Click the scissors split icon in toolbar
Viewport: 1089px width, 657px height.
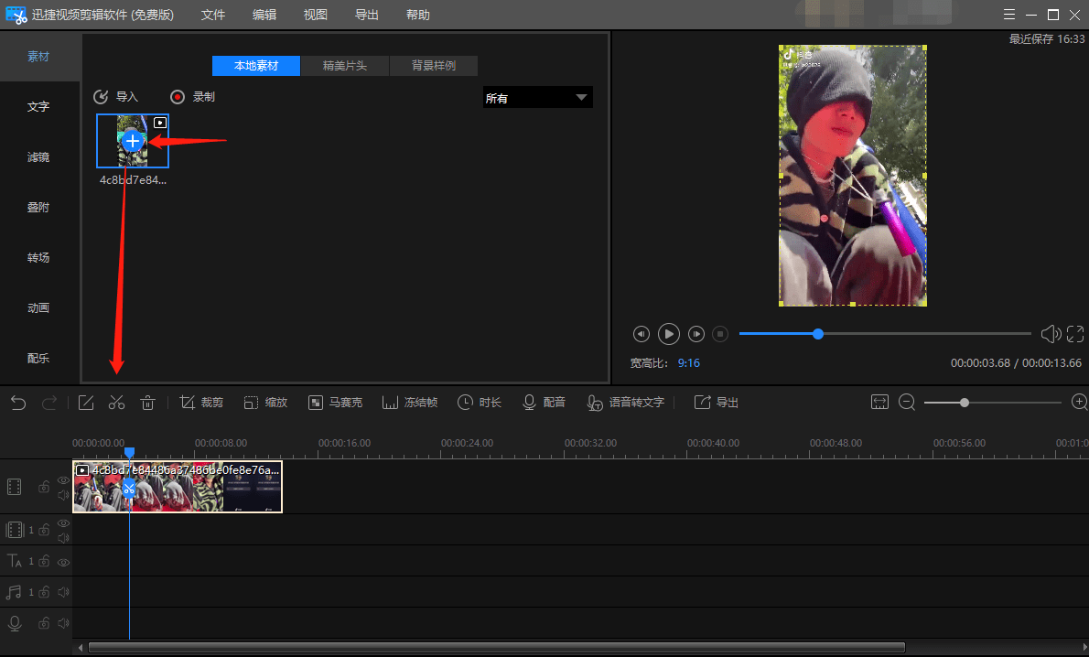pyautogui.click(x=116, y=402)
